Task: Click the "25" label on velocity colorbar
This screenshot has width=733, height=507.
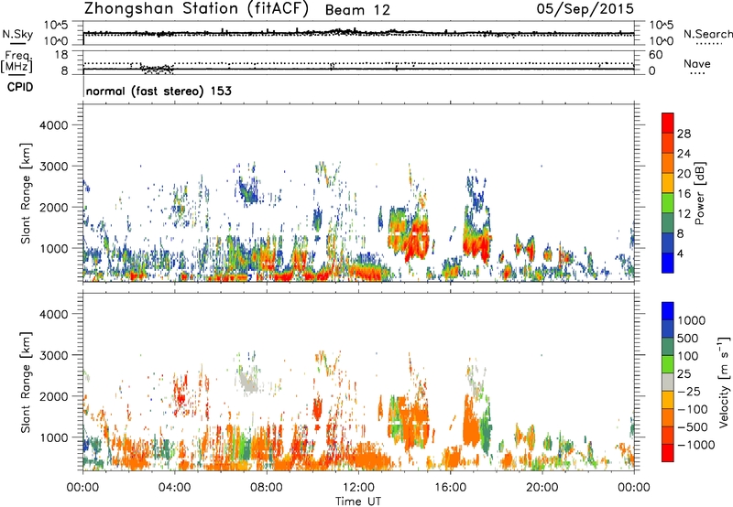Action: [x=684, y=374]
